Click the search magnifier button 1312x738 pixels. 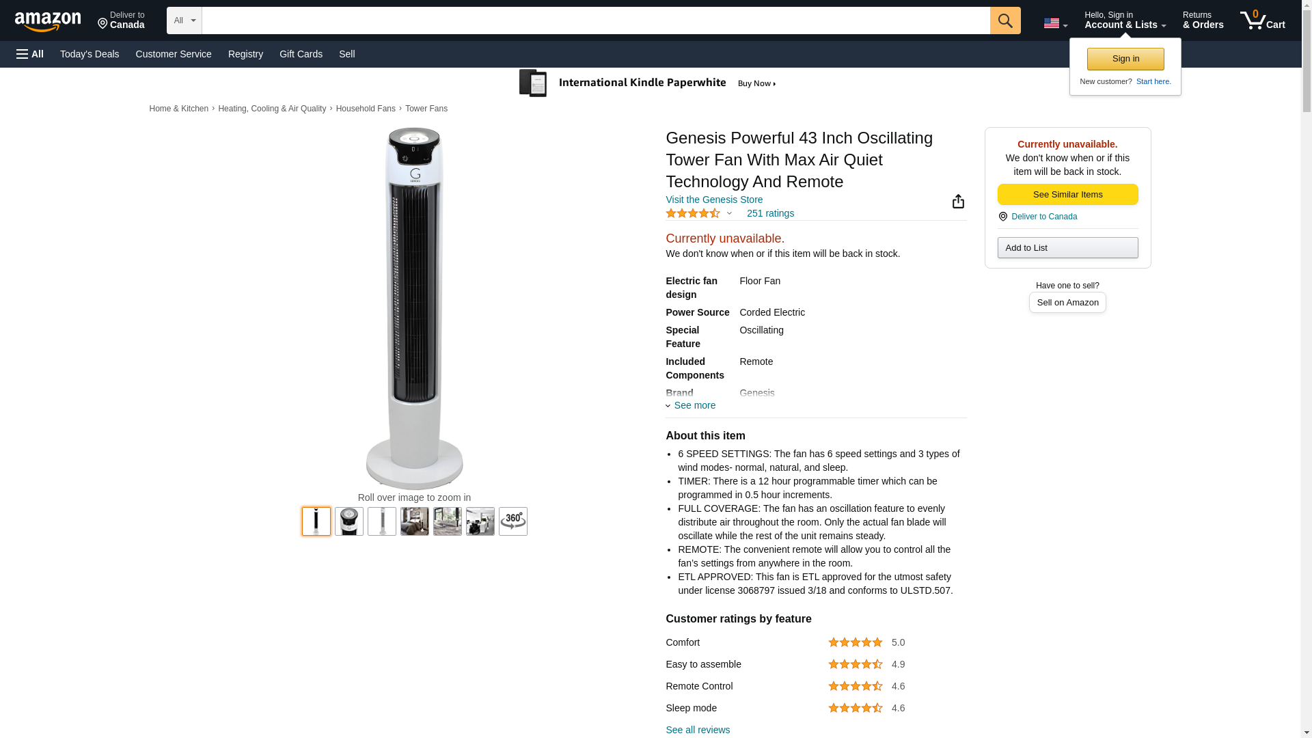click(x=1005, y=20)
